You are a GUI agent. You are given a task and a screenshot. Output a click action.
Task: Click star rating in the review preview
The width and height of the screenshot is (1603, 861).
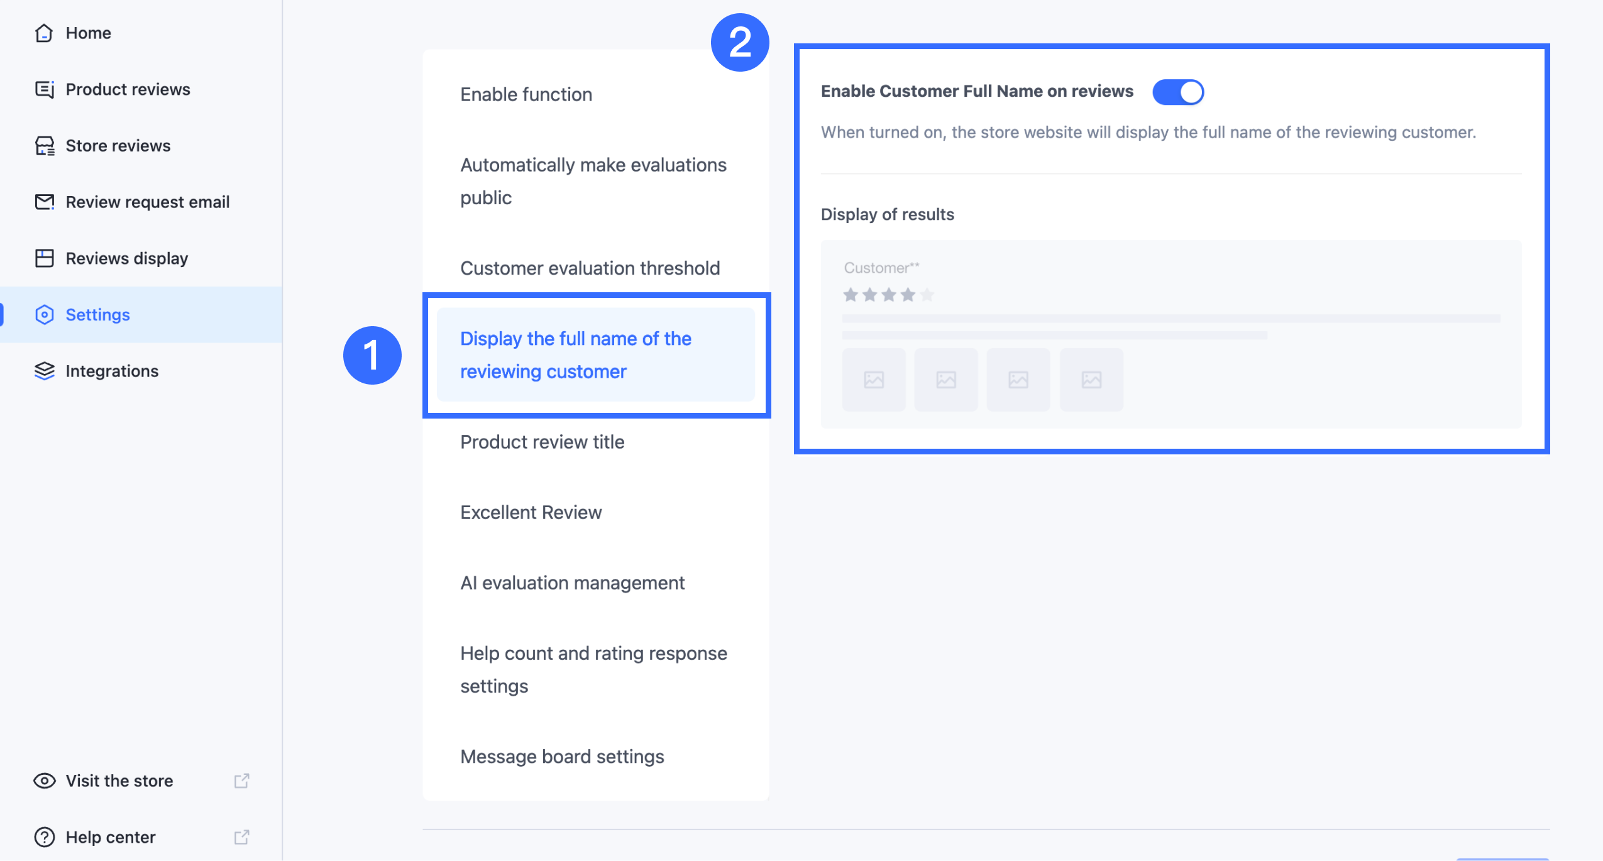coord(888,295)
